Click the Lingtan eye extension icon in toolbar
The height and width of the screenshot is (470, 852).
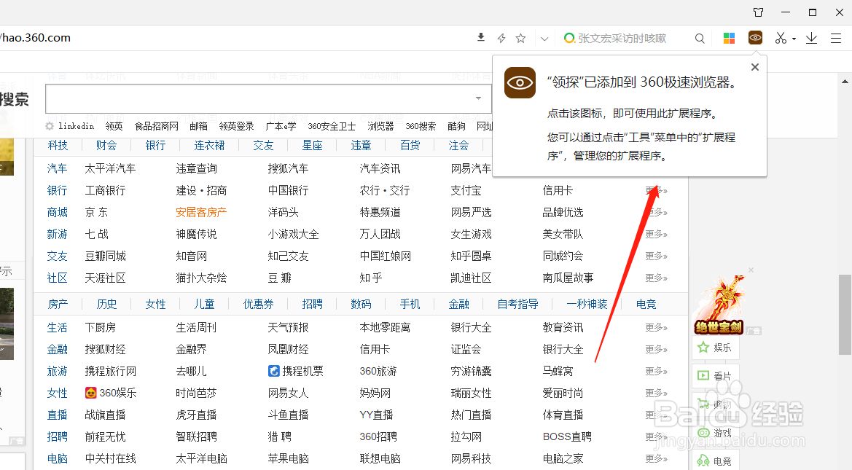pyautogui.click(x=755, y=37)
